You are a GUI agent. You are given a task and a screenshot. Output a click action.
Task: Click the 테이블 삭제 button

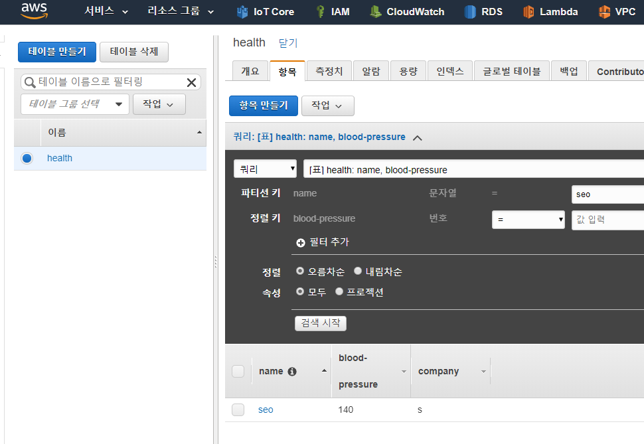coord(134,52)
